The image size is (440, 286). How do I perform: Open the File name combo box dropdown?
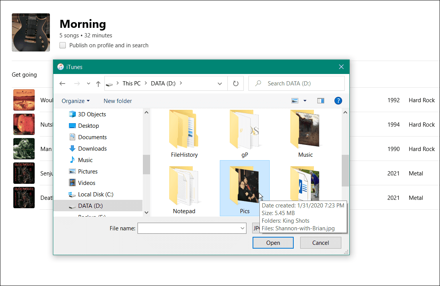click(243, 228)
